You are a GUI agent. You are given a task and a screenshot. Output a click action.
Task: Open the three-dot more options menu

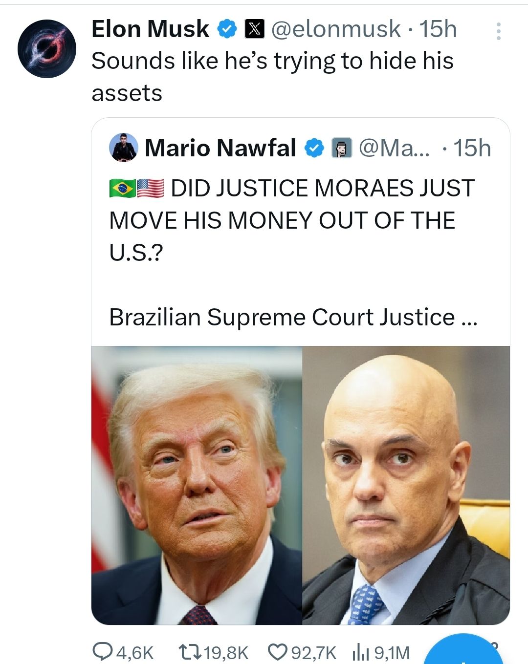pos(498,31)
